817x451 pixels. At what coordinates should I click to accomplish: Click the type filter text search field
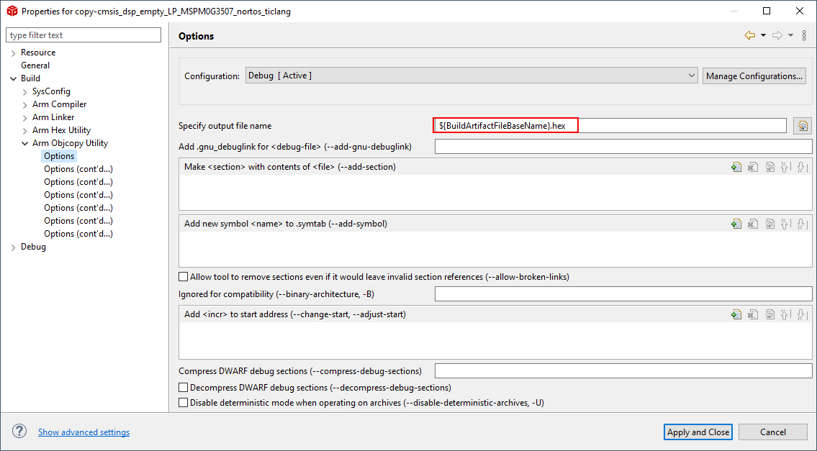tap(83, 35)
